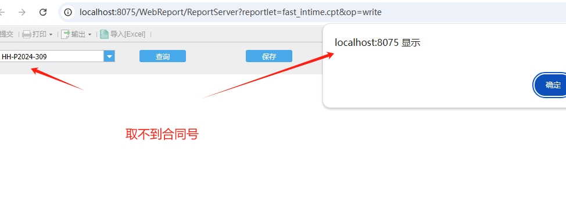
Task: Open the 输出 export toolbar item
Action: pos(73,34)
